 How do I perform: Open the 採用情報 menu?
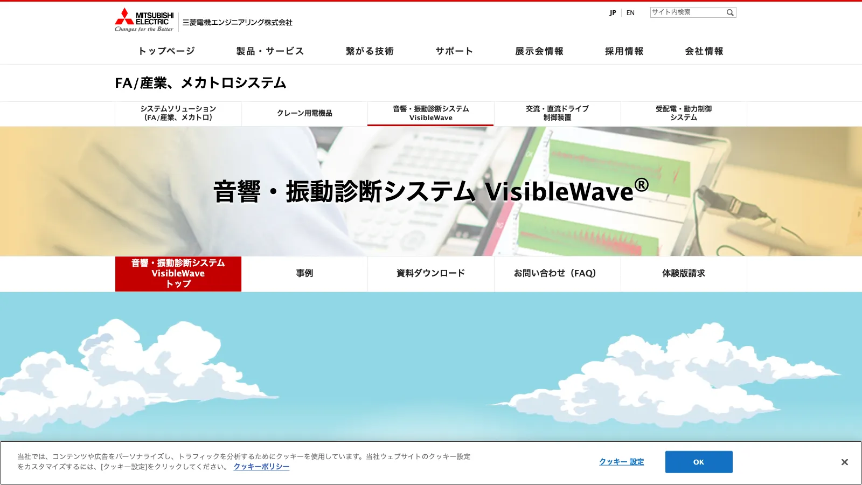(x=624, y=51)
